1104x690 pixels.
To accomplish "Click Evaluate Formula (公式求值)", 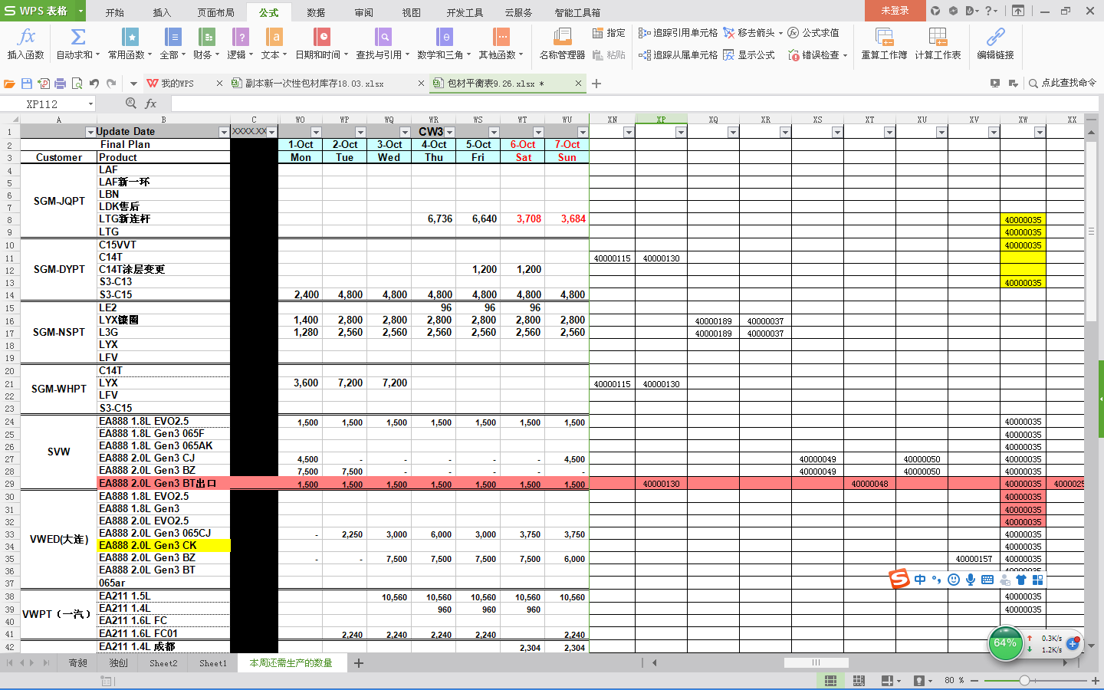I will [x=813, y=33].
